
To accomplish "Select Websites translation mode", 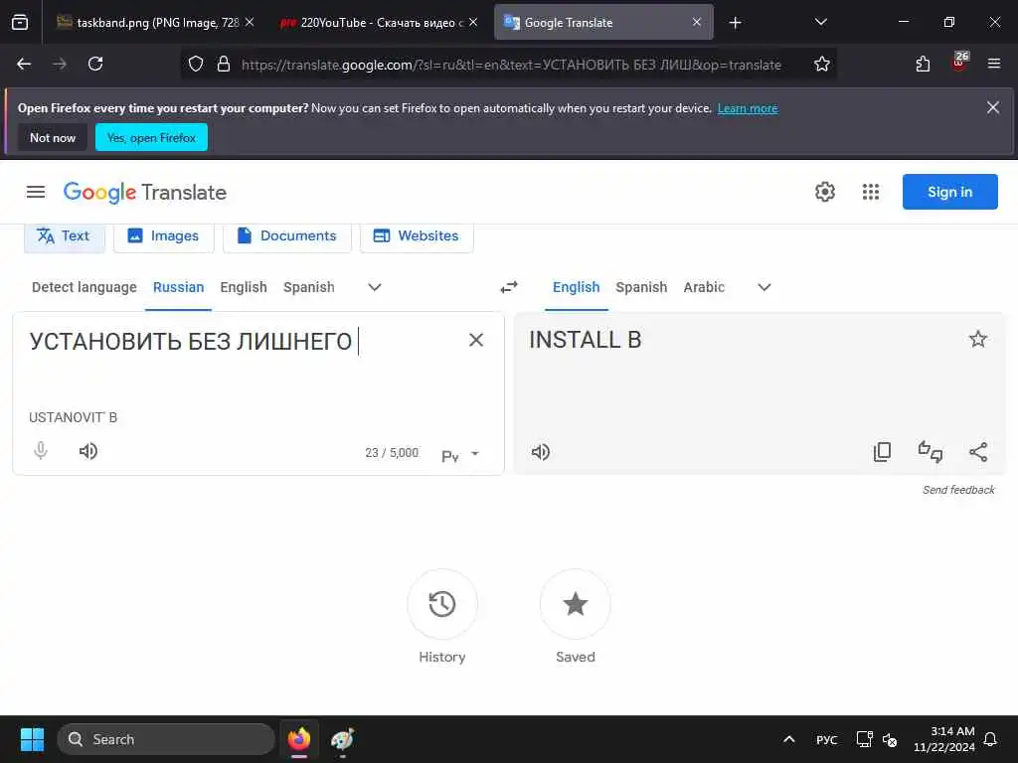I will (417, 236).
